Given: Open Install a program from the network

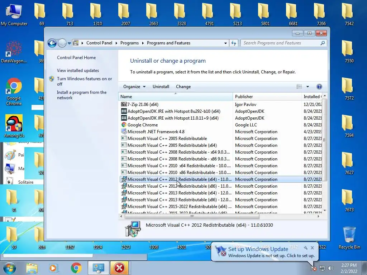Looking at the screenshot, I should (x=82, y=95).
